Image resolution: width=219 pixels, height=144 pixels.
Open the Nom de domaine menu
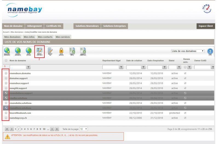[13, 26]
